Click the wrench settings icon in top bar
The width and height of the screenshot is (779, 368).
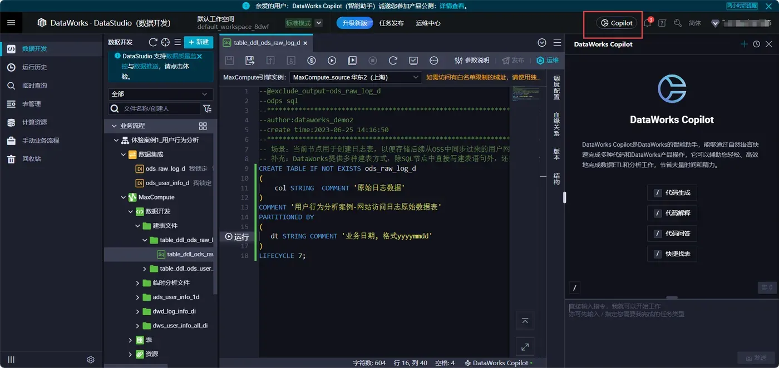click(x=677, y=23)
